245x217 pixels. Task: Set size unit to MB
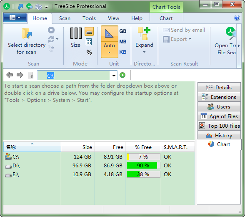[x=123, y=42]
